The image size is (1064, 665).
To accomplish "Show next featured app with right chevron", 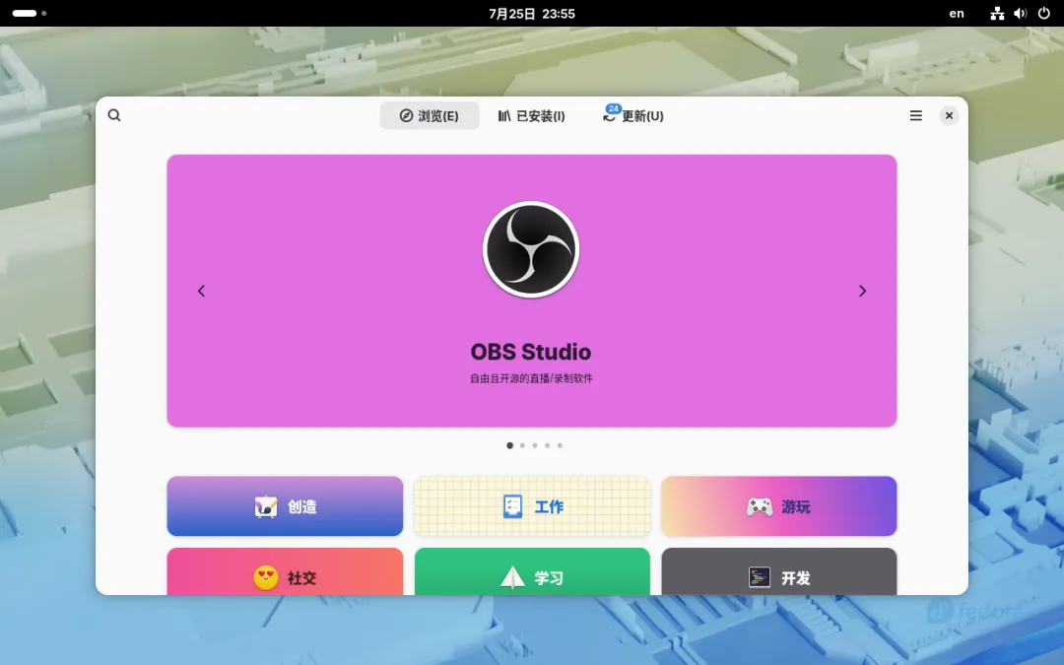I will (x=862, y=291).
